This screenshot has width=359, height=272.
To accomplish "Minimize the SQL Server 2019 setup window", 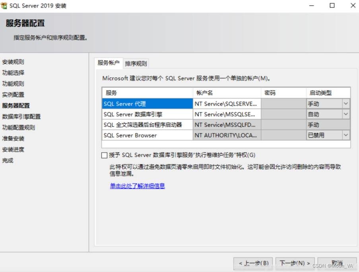I will coord(311,6).
